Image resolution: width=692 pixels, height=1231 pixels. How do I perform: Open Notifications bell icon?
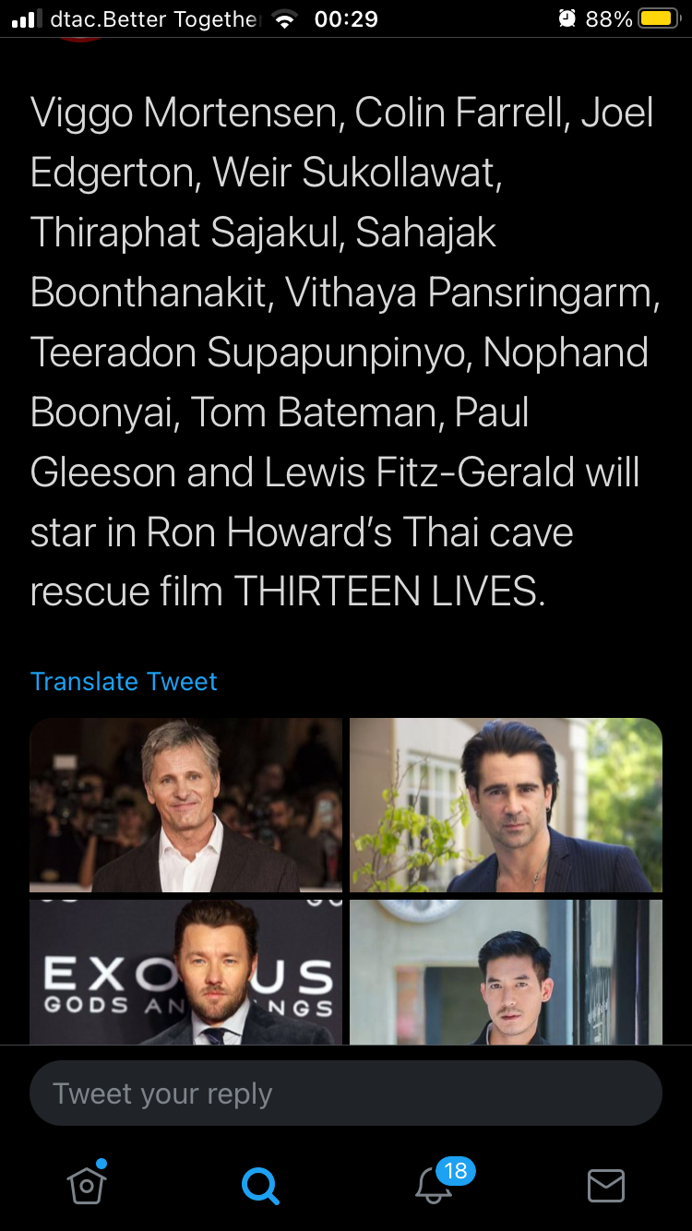click(434, 1185)
